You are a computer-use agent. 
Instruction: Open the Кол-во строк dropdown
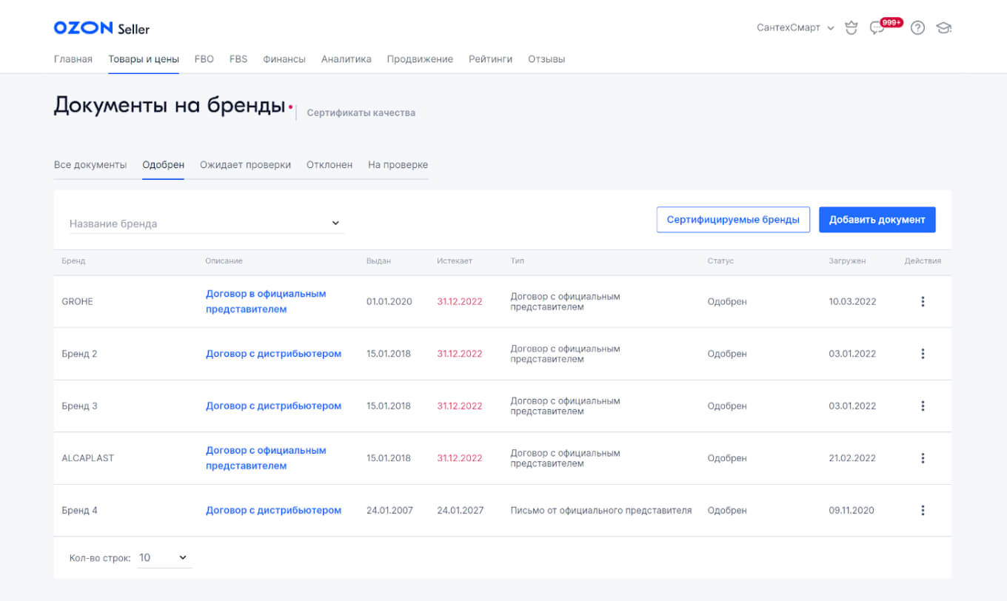pyautogui.click(x=164, y=557)
